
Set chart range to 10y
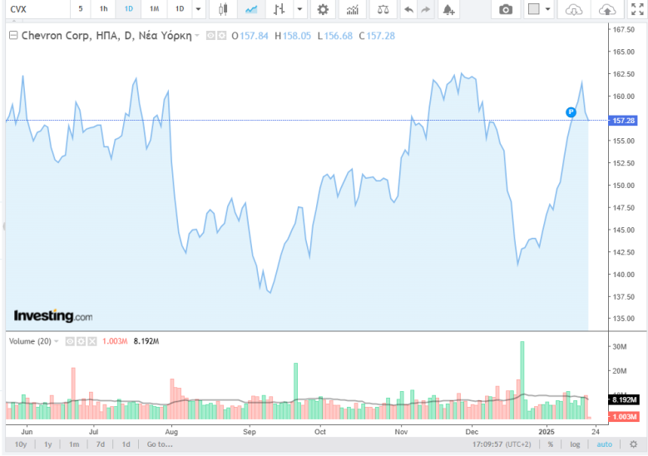pyautogui.click(x=21, y=444)
